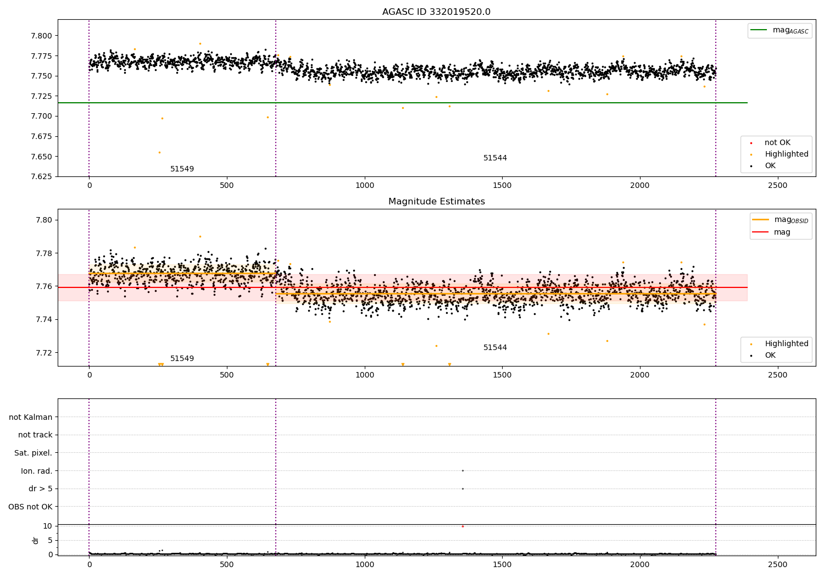Click the 'dr > 5' axis label
This screenshot has height=577, width=824.
tap(41, 489)
